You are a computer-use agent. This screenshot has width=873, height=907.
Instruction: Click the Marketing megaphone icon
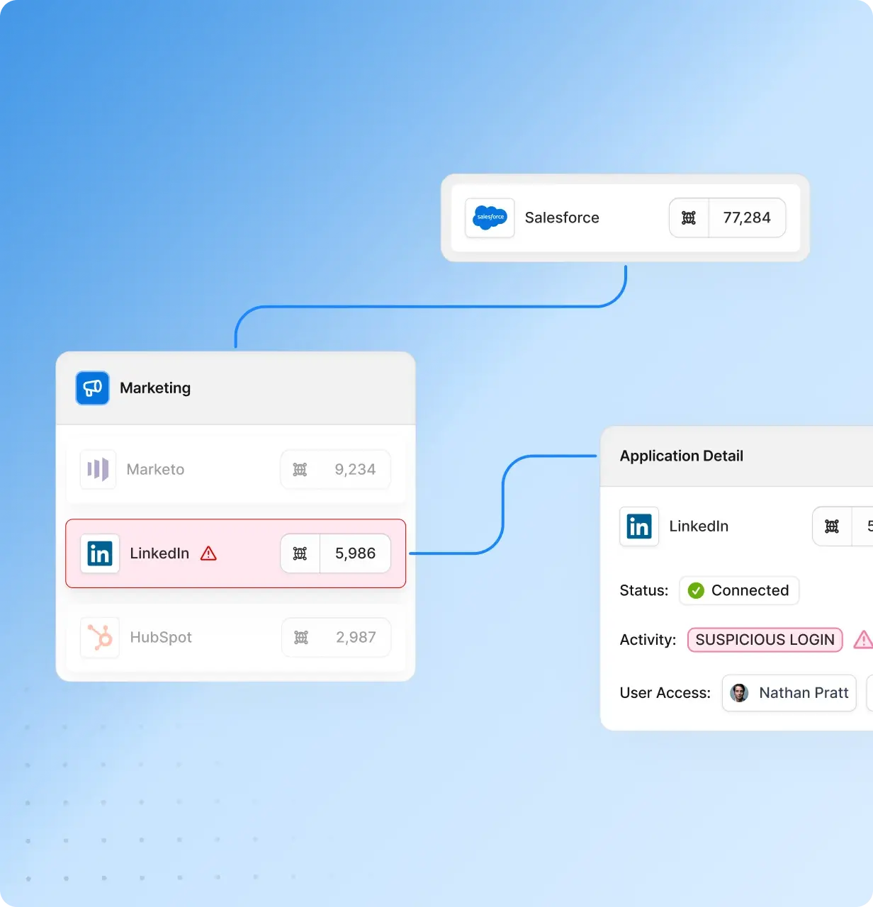pos(93,388)
